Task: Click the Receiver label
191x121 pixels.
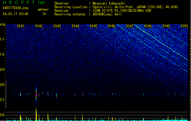Action: 62,11
